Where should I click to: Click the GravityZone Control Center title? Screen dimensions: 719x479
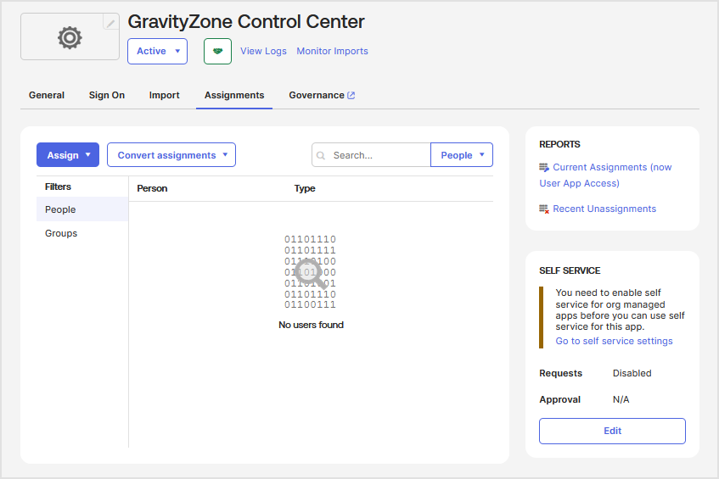pyautogui.click(x=246, y=21)
